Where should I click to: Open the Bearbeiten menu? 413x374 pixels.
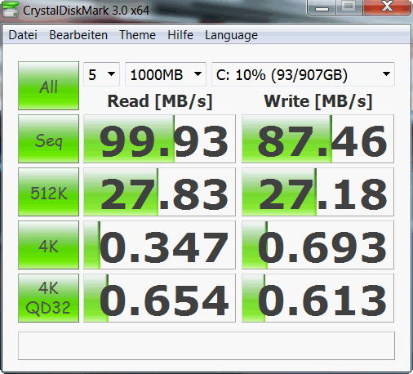click(x=78, y=35)
